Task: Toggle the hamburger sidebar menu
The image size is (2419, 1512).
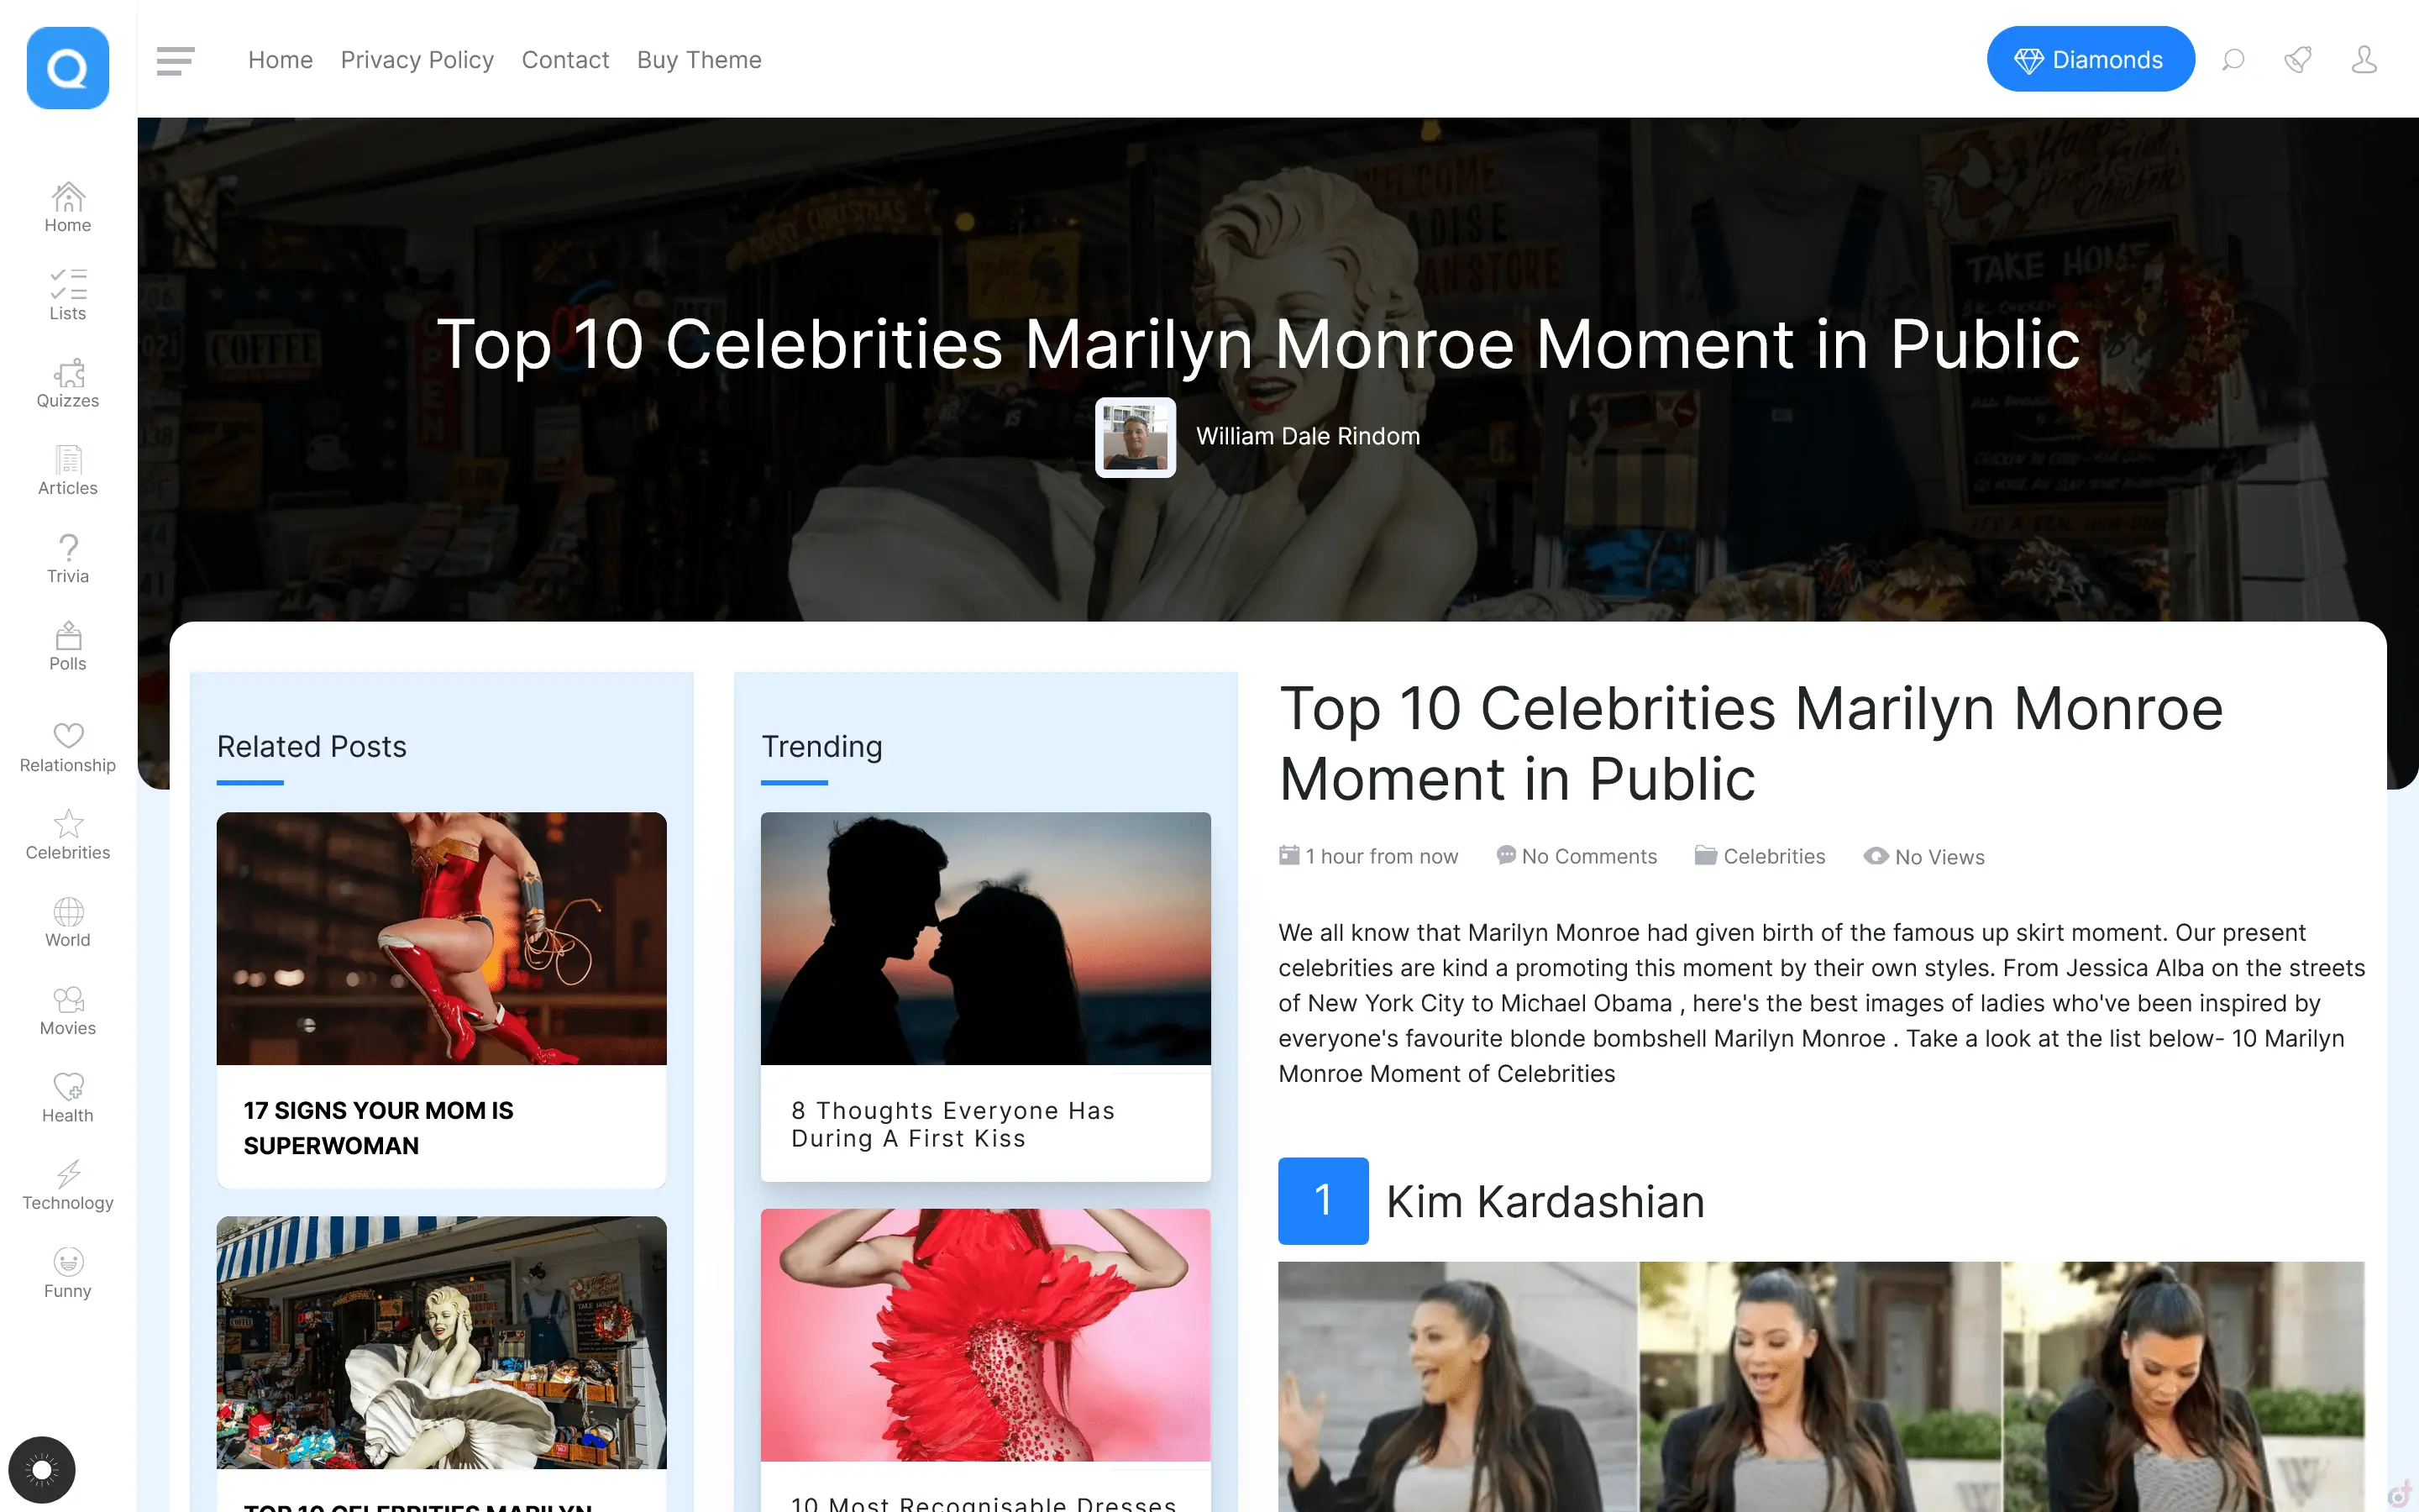Action: coord(175,60)
